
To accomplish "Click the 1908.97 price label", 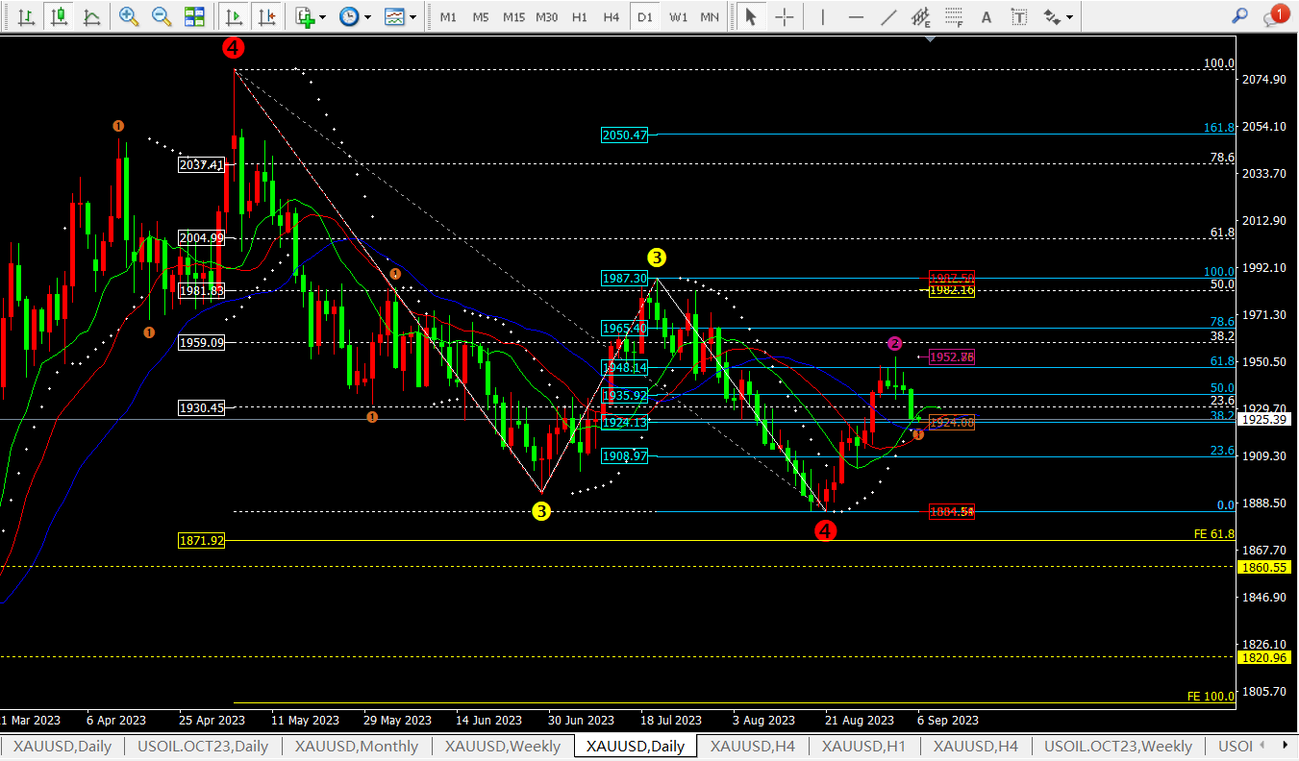I will pos(624,456).
